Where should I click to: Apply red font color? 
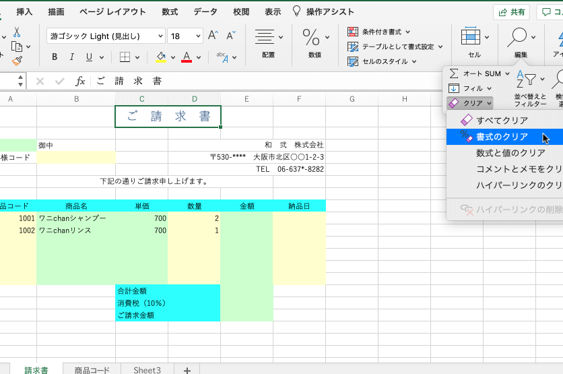click(187, 57)
